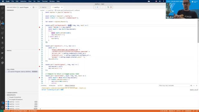Image resolution: width=199 pixels, height=112 pixels.
Task: Open the MongoDB leaf extension icon
Action: [2, 38]
